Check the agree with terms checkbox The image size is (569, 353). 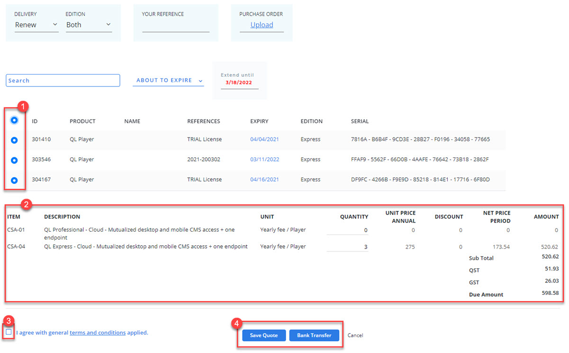click(9, 332)
